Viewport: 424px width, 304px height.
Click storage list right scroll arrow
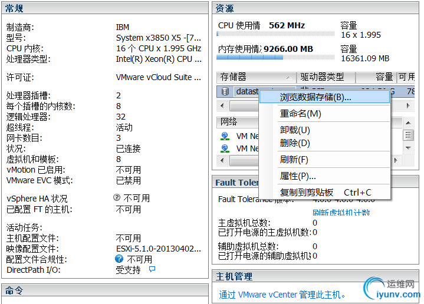(x=408, y=105)
